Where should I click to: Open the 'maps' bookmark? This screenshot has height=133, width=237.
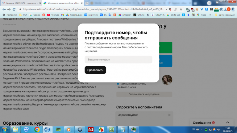coord(202,15)
